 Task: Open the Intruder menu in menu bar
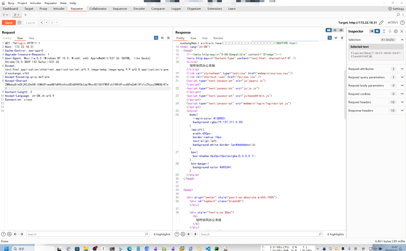point(36,3)
